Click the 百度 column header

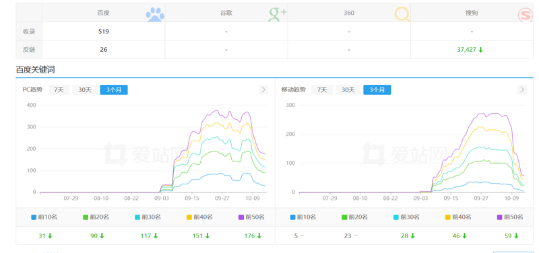pos(104,13)
